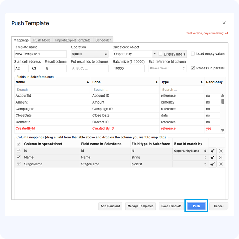Delete the StageName mapping row
Screen dimensions: 239x239
click(x=221, y=164)
